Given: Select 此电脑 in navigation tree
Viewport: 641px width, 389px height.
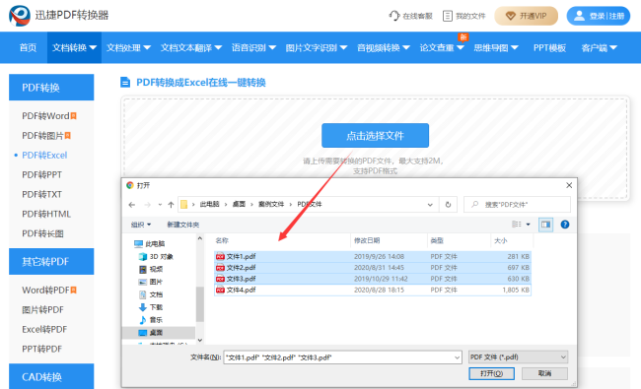Looking at the screenshot, I should (150, 243).
